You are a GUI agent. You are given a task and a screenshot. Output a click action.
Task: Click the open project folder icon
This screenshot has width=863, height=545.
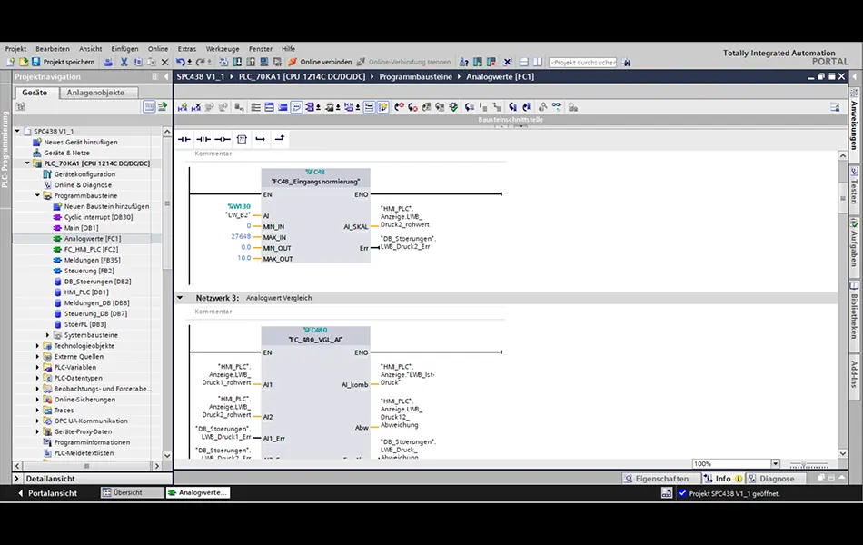[x=23, y=62]
